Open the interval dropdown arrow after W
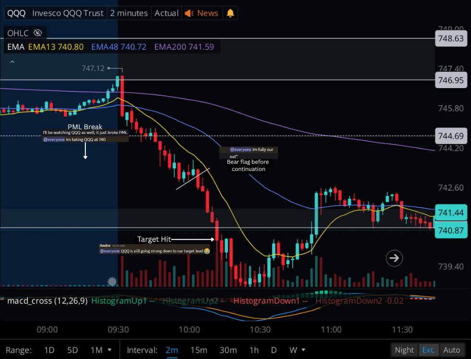The image size is (471, 359). click(x=304, y=350)
